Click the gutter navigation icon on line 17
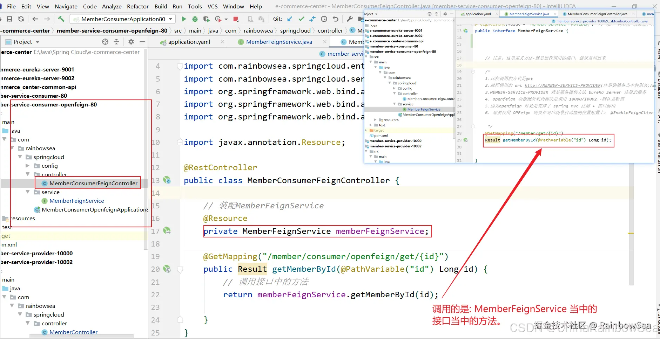660x339 pixels. click(167, 231)
